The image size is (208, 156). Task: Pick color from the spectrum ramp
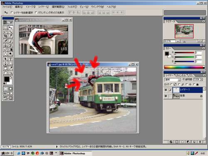pos(184,67)
